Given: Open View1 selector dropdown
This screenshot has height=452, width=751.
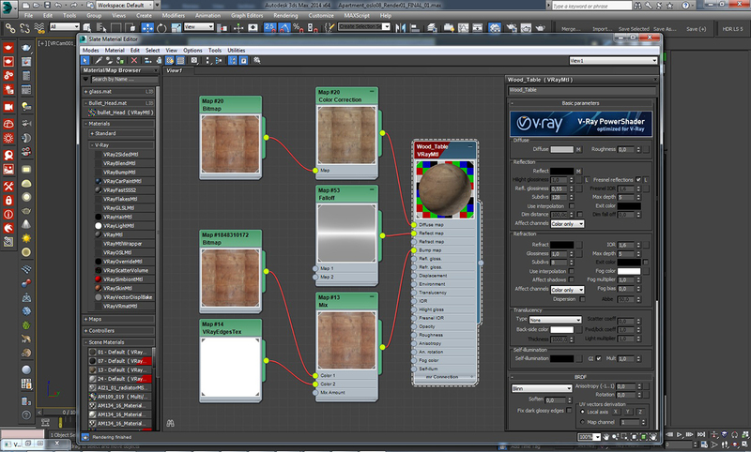Looking at the screenshot, I should 613,61.
